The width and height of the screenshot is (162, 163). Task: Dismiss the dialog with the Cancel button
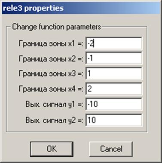point(111,149)
